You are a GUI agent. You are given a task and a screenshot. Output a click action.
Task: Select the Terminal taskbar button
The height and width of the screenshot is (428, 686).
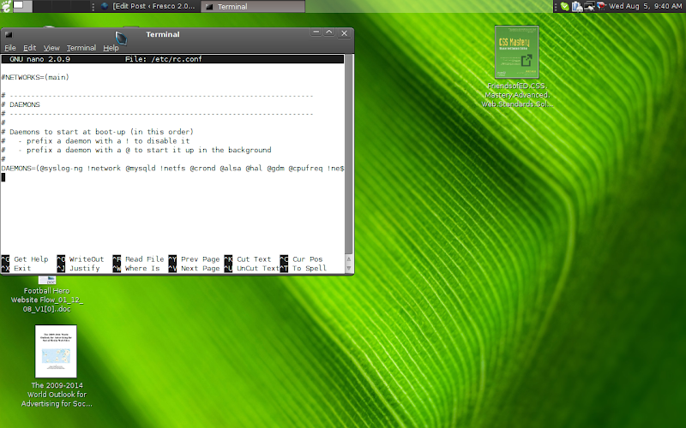(253, 6)
